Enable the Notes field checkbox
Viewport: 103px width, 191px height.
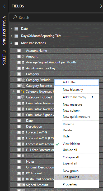[19, 162]
